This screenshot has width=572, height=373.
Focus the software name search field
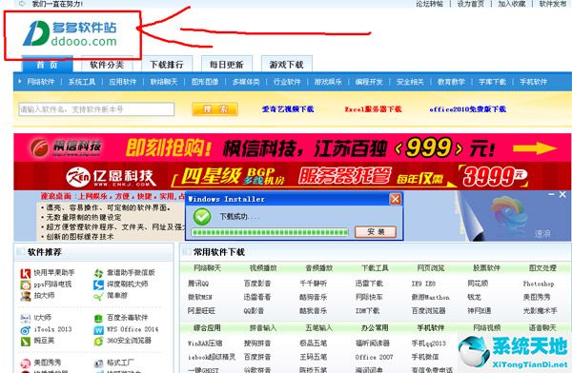[x=96, y=108]
